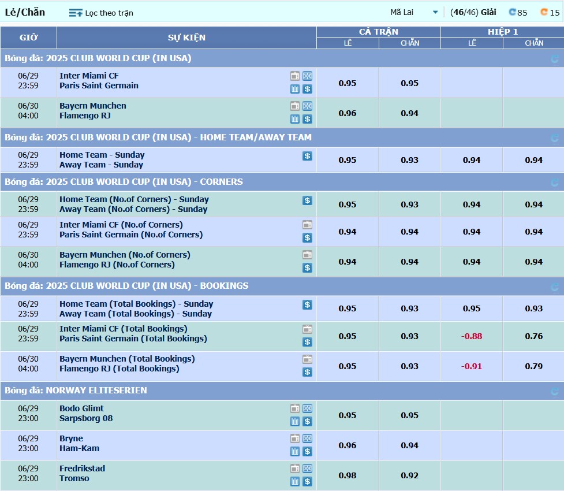Select 0.98 odd odds for Fredrikstad match
The height and width of the screenshot is (491, 564).
click(348, 475)
